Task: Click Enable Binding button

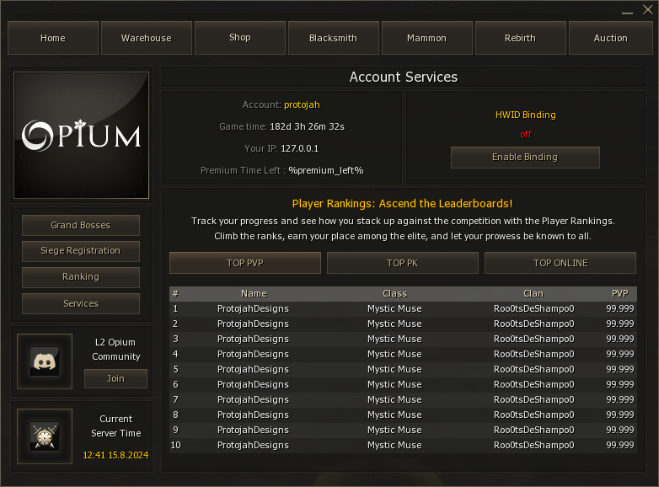Action: [525, 158]
